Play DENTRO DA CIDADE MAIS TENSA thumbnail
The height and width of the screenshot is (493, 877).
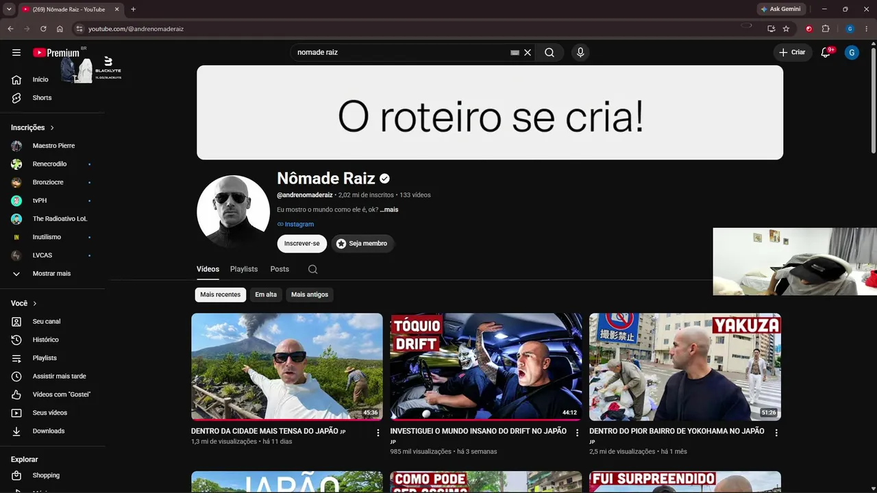[287, 366]
